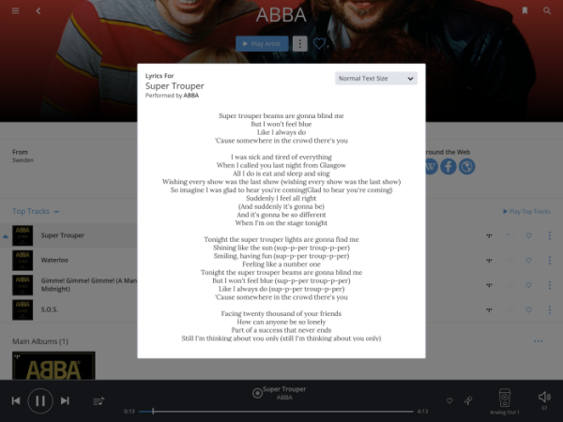Favorite ABBA with the heart icon

(x=319, y=44)
